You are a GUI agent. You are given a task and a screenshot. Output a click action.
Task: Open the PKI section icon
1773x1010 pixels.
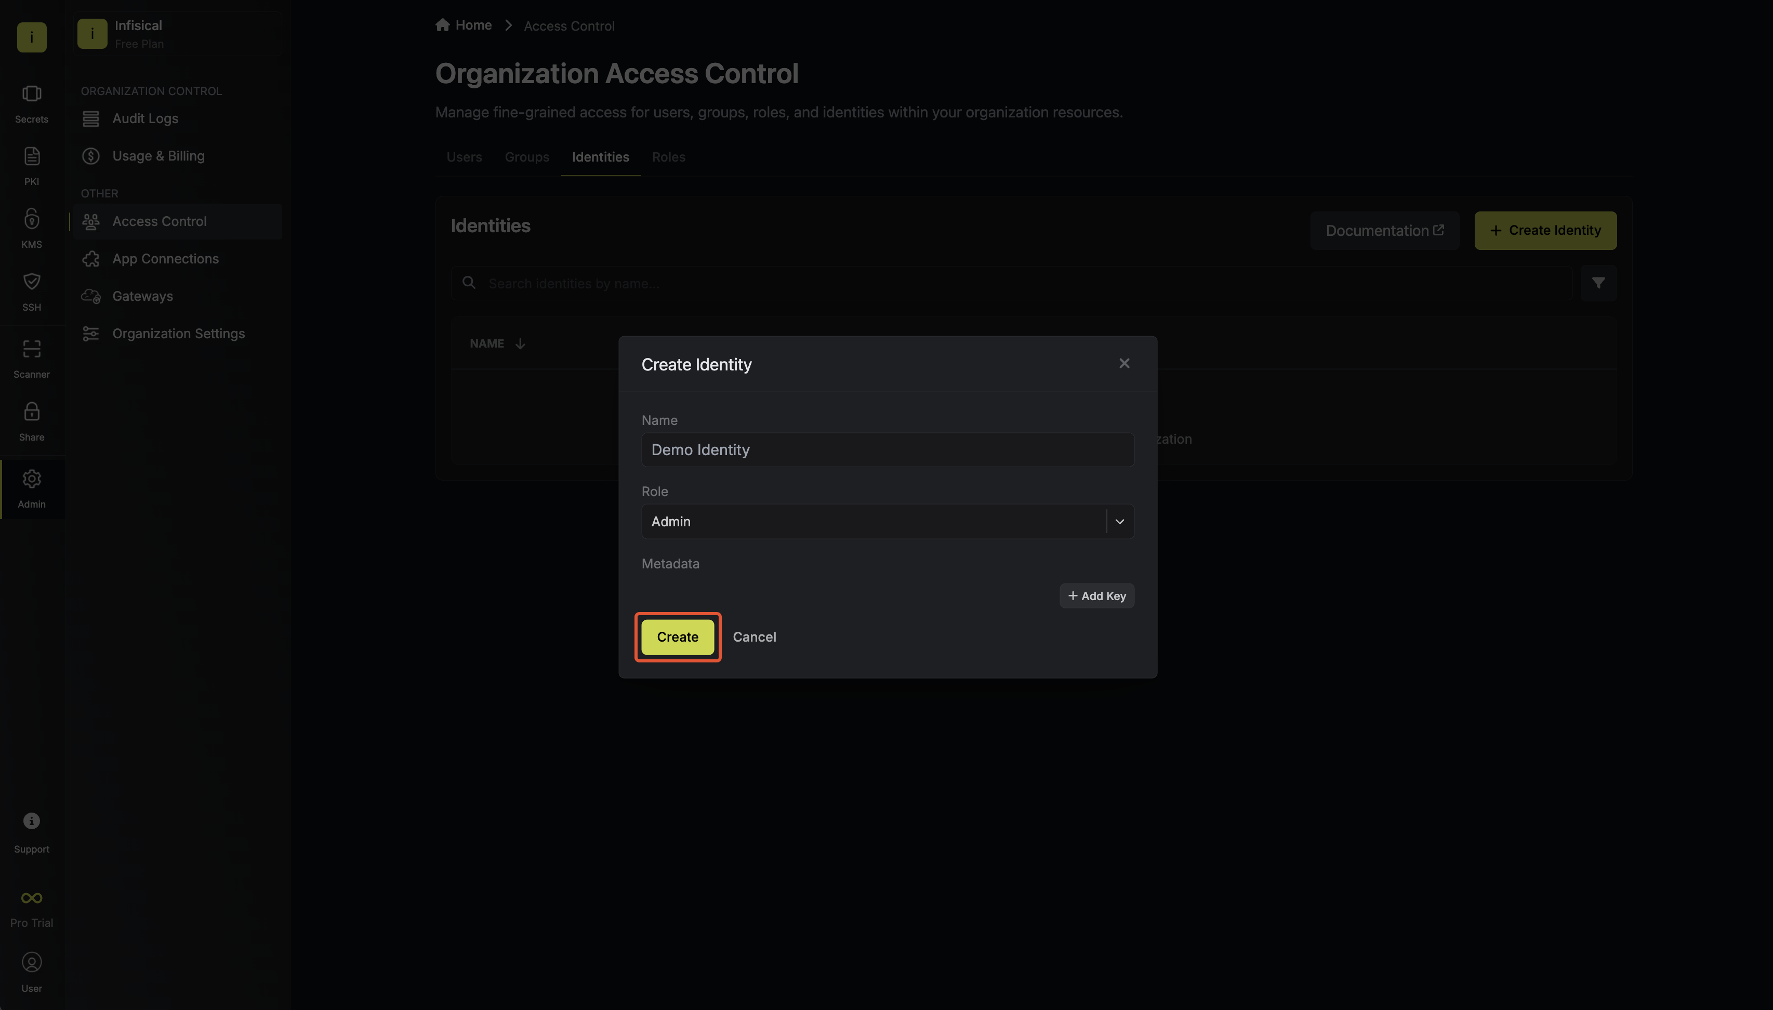coord(31,157)
